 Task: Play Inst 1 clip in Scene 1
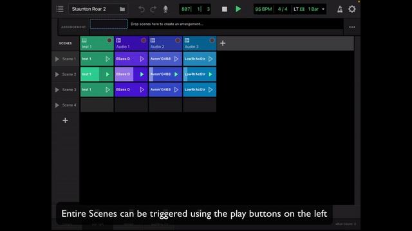(x=108, y=59)
